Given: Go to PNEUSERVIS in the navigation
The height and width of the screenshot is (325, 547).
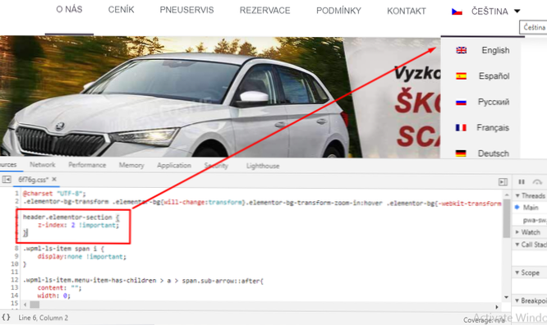Looking at the screenshot, I should [186, 10].
